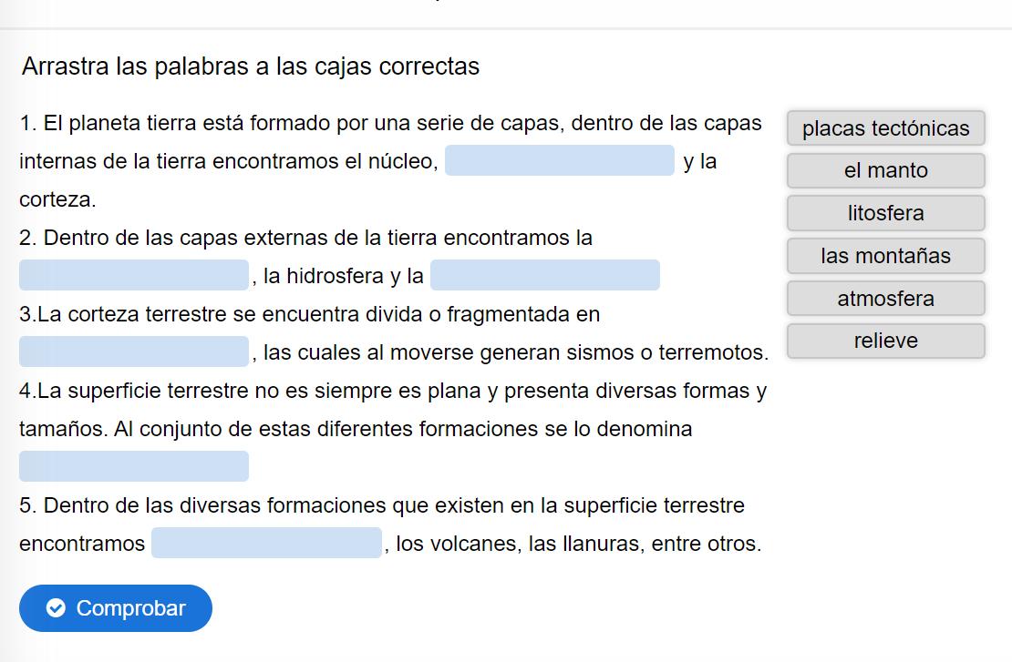This screenshot has width=1012, height=662.
Task: Click the checkmark icon in Comprobar
Action: [x=56, y=608]
